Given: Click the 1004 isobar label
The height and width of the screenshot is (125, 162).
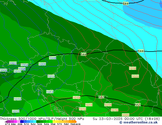Looking at the screenshot, I should [x=24, y=65].
